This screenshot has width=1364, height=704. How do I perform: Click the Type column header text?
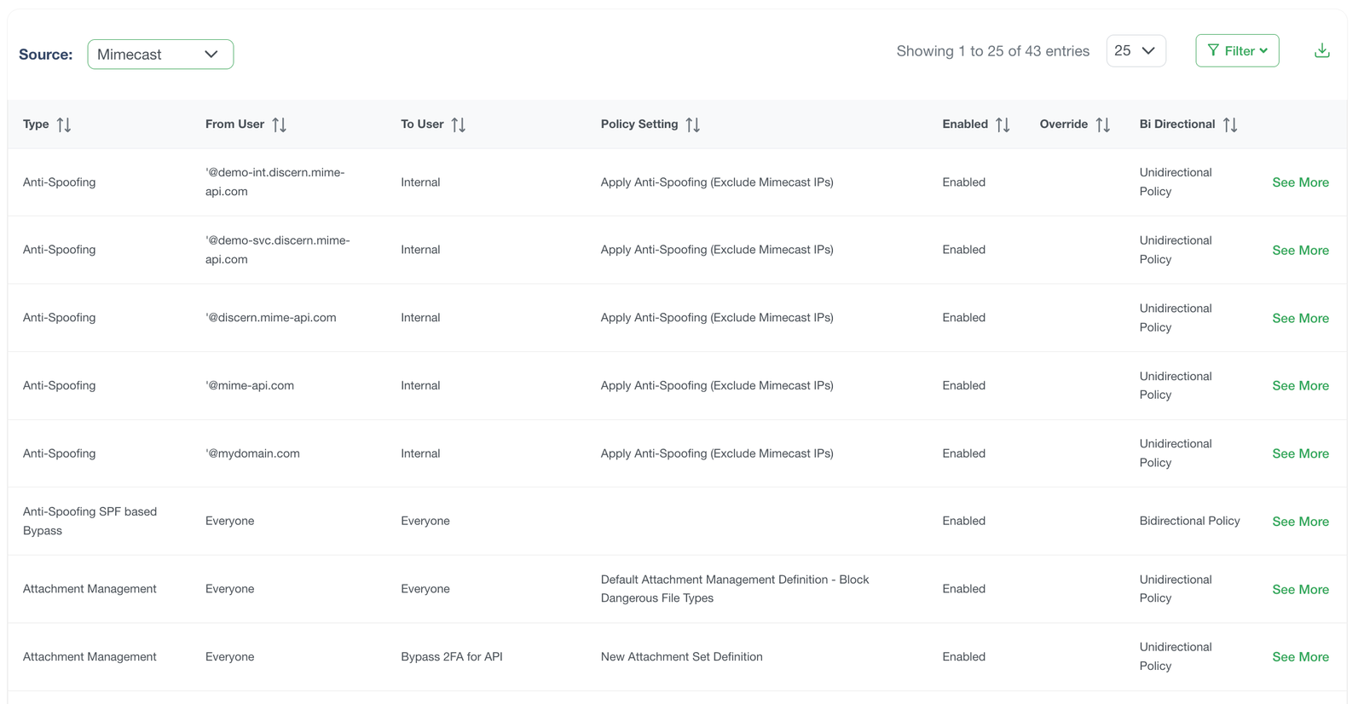point(36,124)
